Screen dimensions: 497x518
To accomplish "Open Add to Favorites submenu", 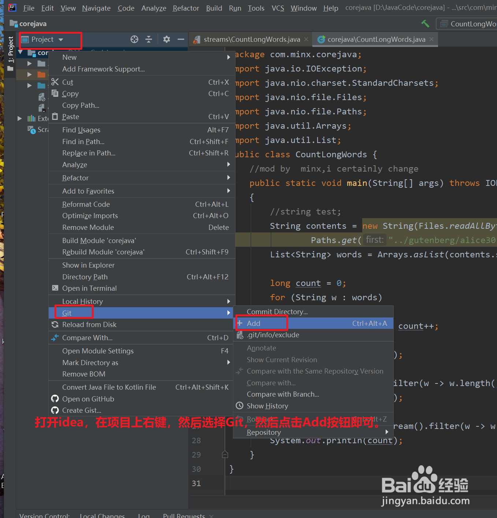I will 142,191.
